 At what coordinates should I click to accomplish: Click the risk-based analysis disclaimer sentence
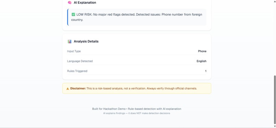142,88
